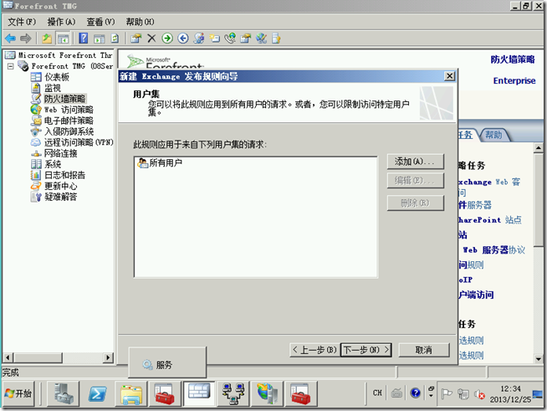Open 电子邮件策略 node
This screenshot has width=547, height=411.
pyautogui.click(x=69, y=121)
